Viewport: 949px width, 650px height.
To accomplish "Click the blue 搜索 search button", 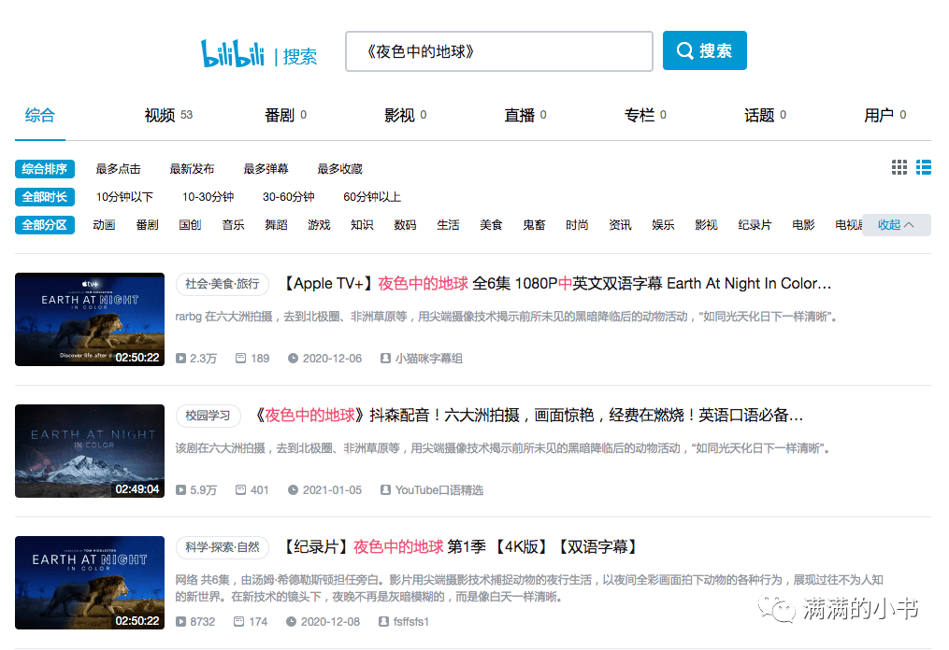I will point(704,50).
